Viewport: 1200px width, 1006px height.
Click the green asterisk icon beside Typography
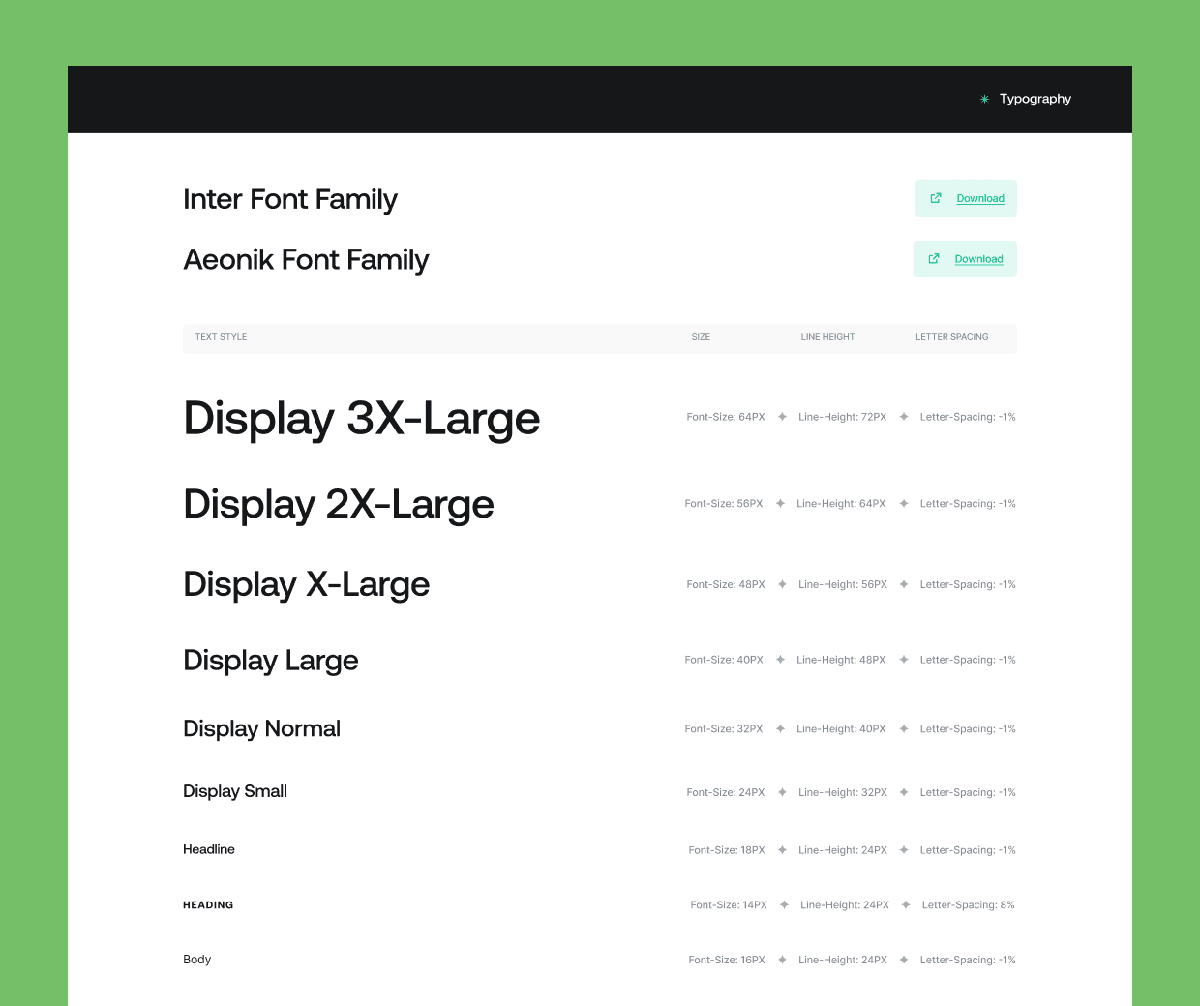tap(984, 99)
